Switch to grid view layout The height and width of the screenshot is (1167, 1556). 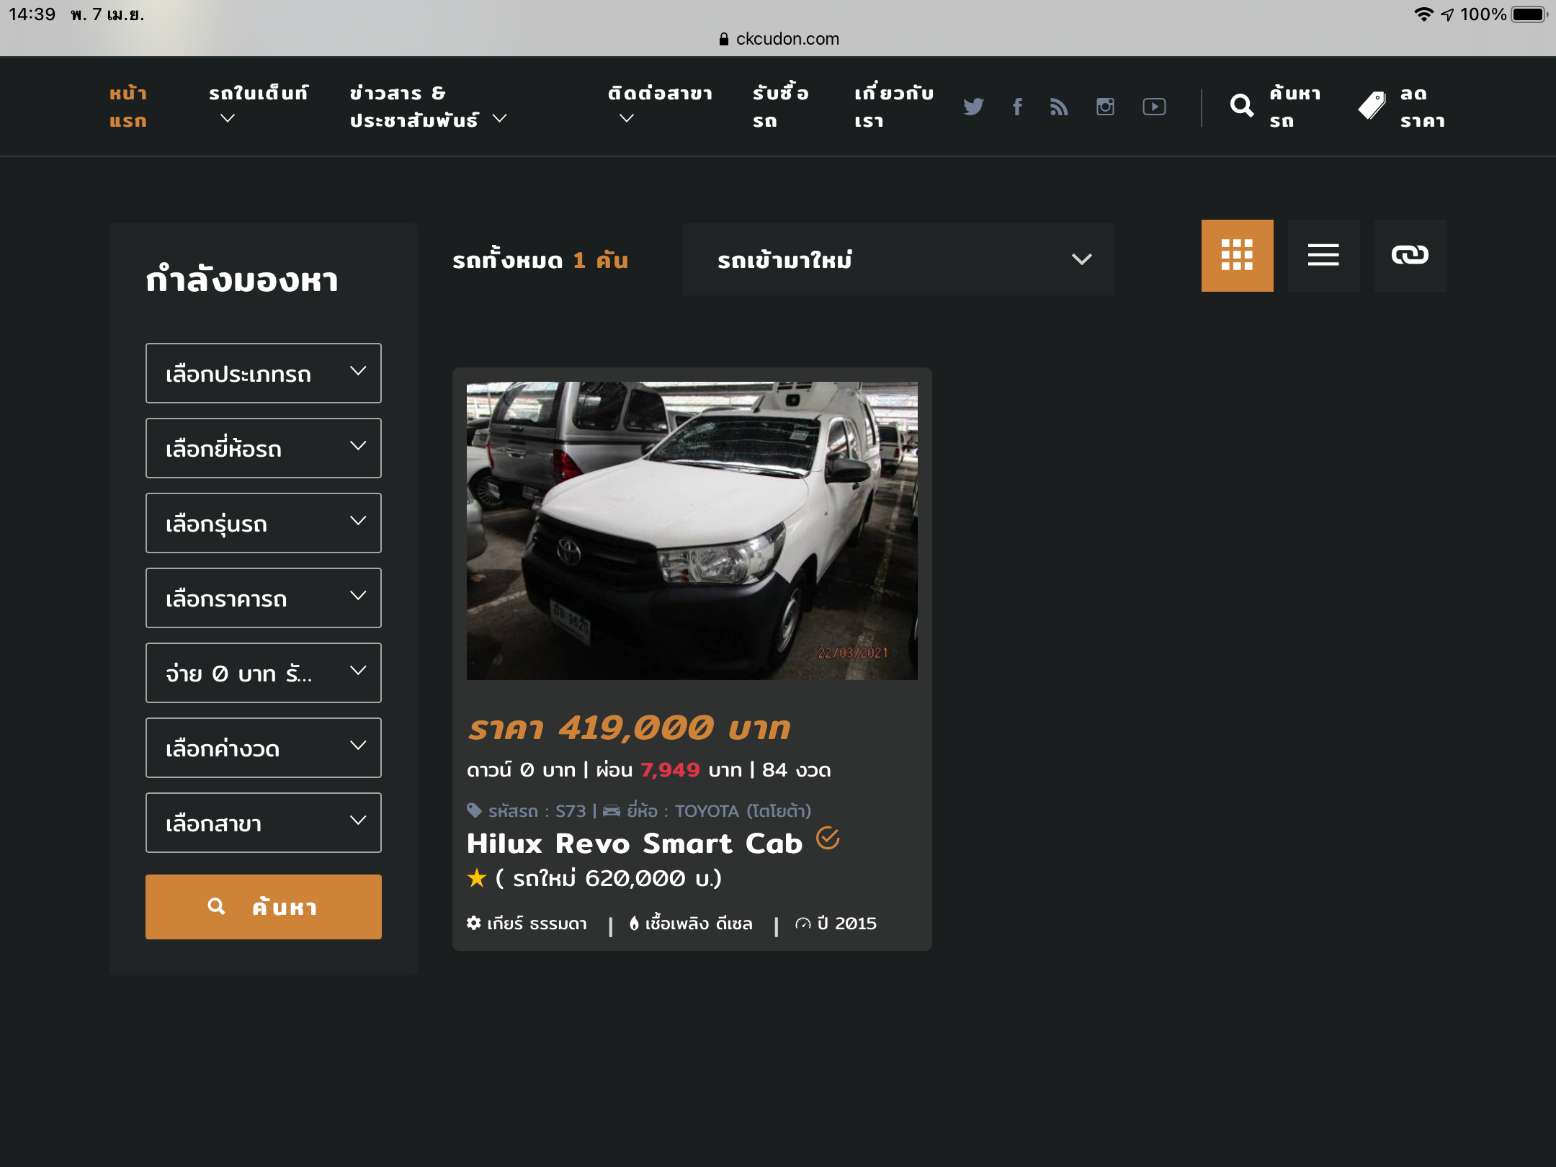tap(1237, 255)
